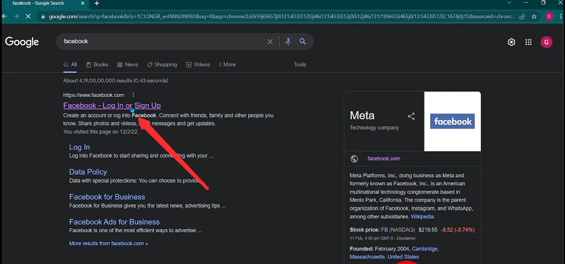This screenshot has width=565, height=264.
Task: Open the tab search chevron in title bar
Action: (x=509, y=3)
